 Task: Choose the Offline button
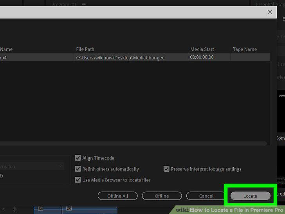pyautogui.click(x=162, y=196)
